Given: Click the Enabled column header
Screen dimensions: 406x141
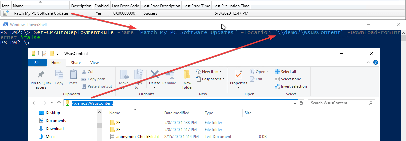Looking at the screenshot, I should [x=102, y=6].
